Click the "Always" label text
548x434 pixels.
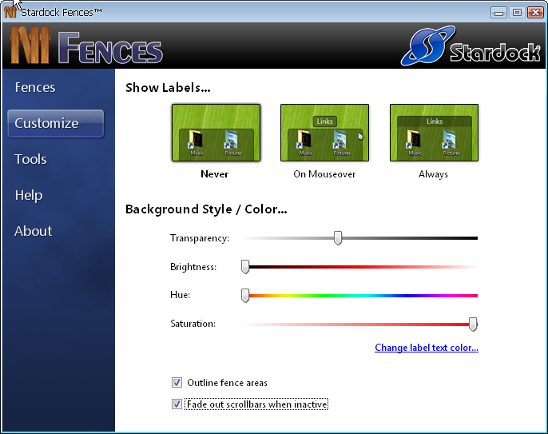[433, 174]
